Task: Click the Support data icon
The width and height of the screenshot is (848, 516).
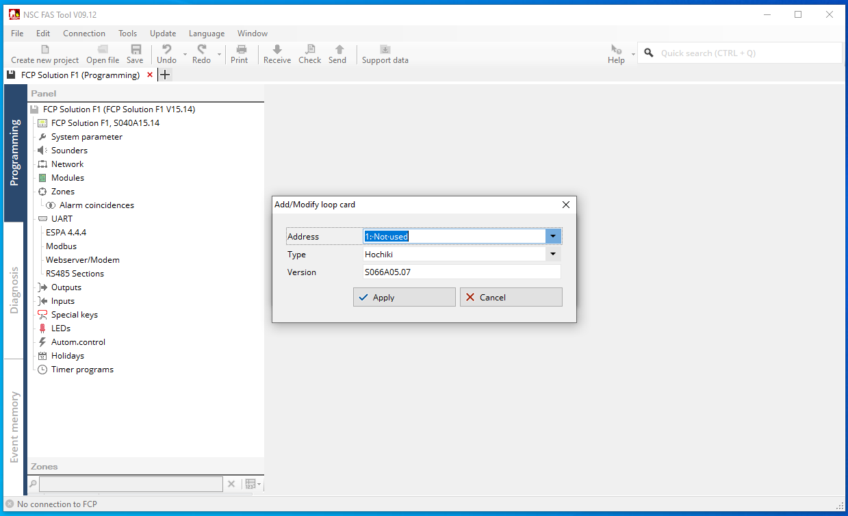Action: pyautogui.click(x=385, y=49)
